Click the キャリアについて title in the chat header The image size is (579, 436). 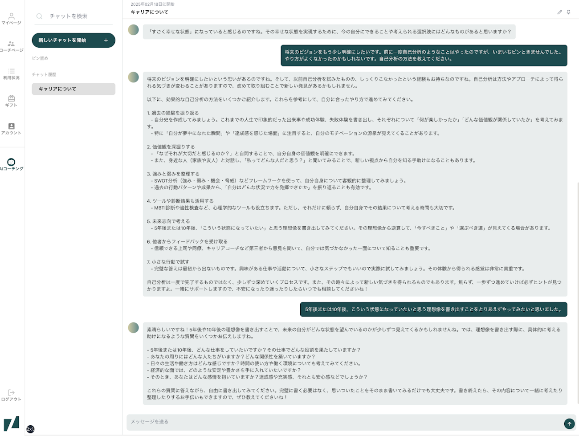coord(149,12)
